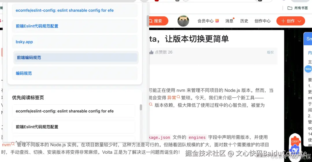
Task: Click the thumbs-up 点赞数 icon
Action: point(151,52)
